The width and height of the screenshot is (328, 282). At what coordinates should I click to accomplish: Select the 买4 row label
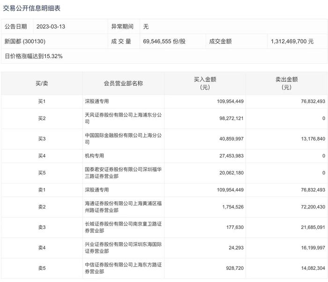pos(42,156)
